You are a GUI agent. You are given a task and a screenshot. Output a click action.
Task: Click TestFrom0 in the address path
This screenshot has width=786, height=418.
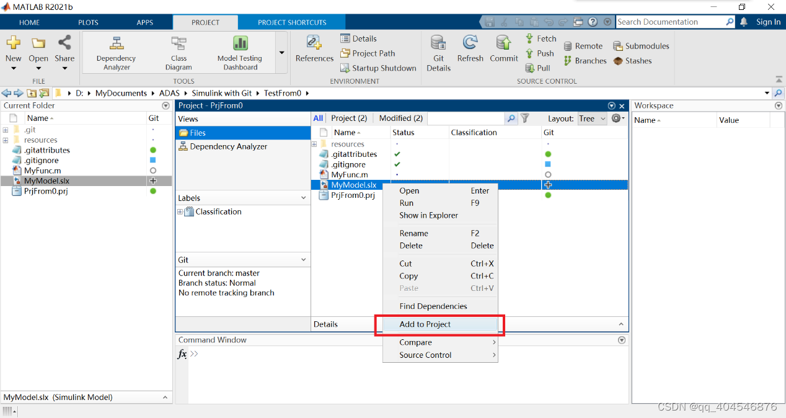[282, 93]
